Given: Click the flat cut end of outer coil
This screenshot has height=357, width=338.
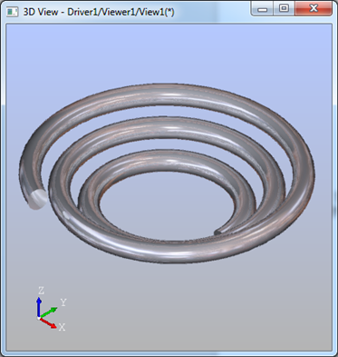Looking at the screenshot, I should (38, 199).
